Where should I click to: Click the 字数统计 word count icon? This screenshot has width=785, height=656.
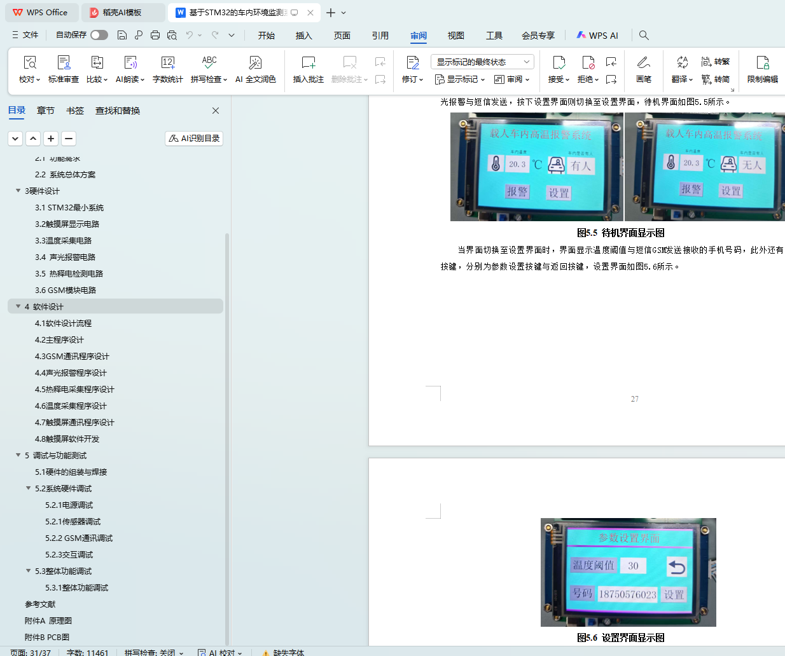167,63
